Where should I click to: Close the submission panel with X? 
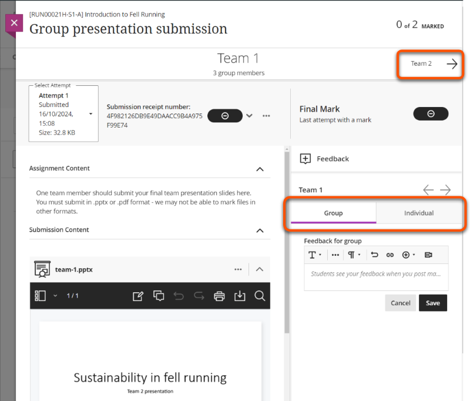pos(15,24)
